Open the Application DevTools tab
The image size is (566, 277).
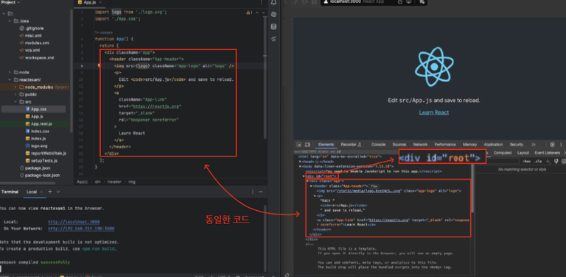point(493,145)
